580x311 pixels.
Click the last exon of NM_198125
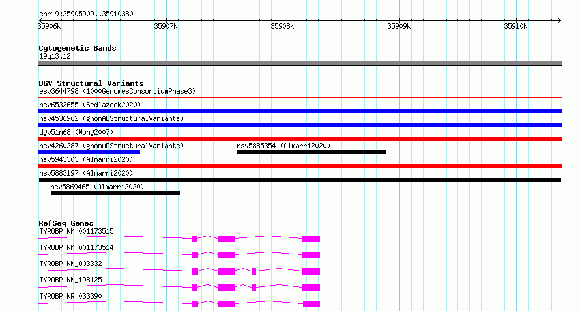click(311, 288)
